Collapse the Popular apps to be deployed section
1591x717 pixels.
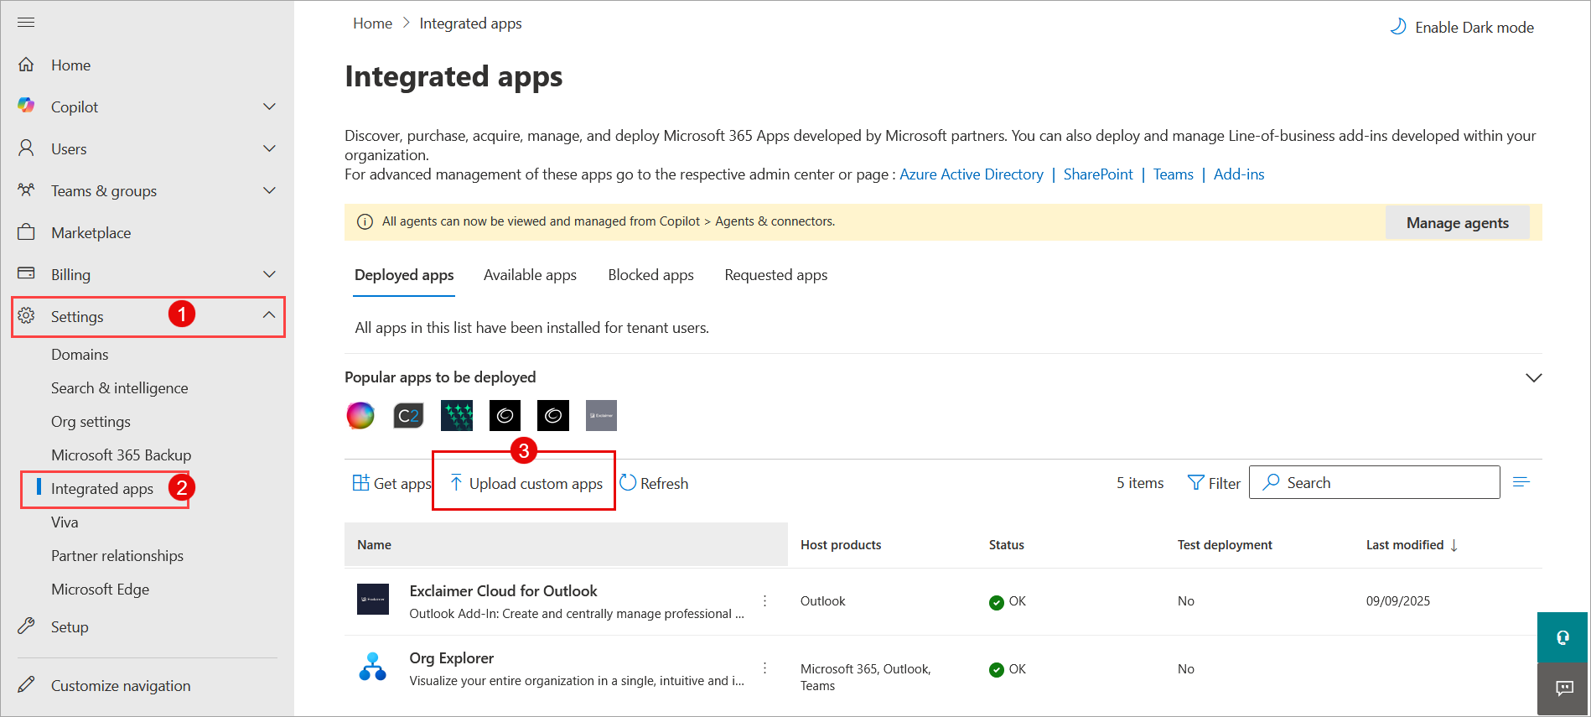pyautogui.click(x=1533, y=377)
